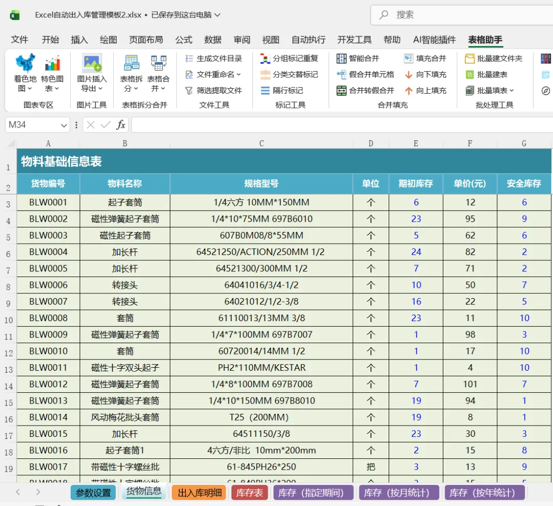This screenshot has width=553, height=506.
Task: Open the 库存（指定期间）sheet tab
Action: point(313,493)
